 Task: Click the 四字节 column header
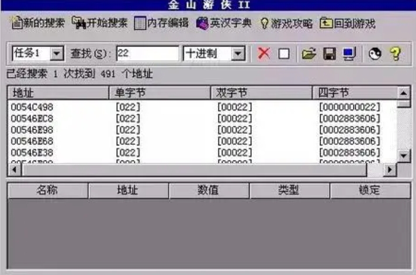355,93
